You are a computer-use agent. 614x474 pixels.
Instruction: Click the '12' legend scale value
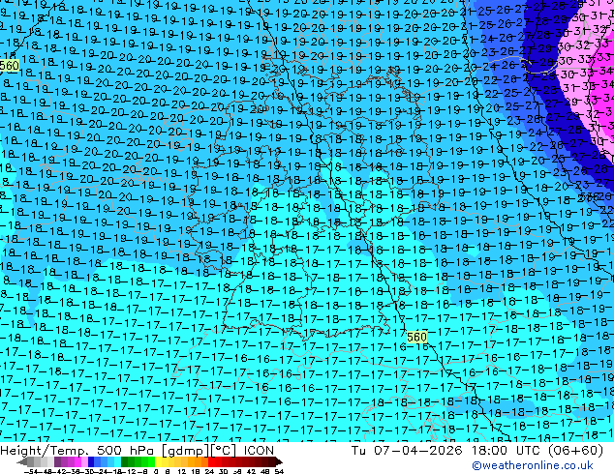click(x=182, y=471)
